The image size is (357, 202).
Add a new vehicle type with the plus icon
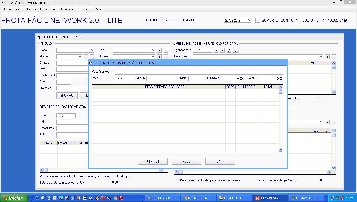(160, 50)
